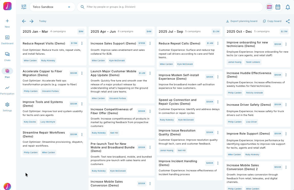Open Chats from the left sidebar
The height and width of the screenshot is (190, 294).
coord(7,55)
